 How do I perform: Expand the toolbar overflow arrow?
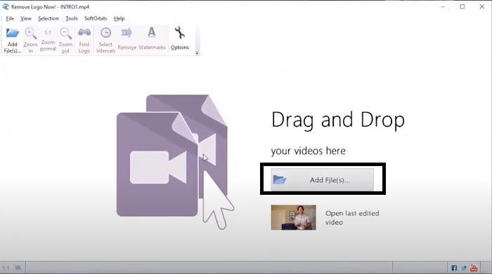(x=197, y=53)
